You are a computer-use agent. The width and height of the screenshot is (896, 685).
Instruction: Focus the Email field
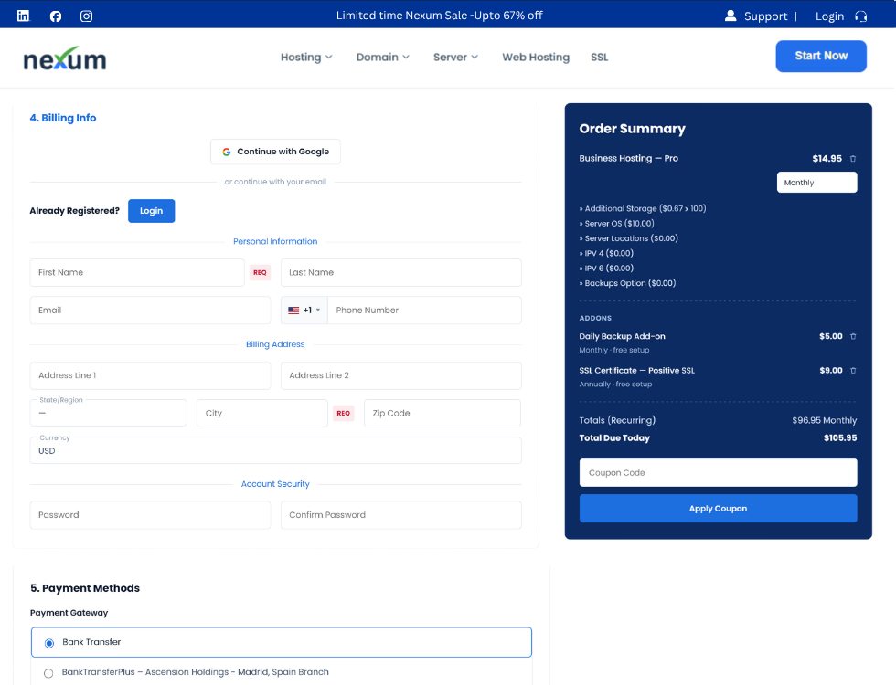pyautogui.click(x=150, y=310)
